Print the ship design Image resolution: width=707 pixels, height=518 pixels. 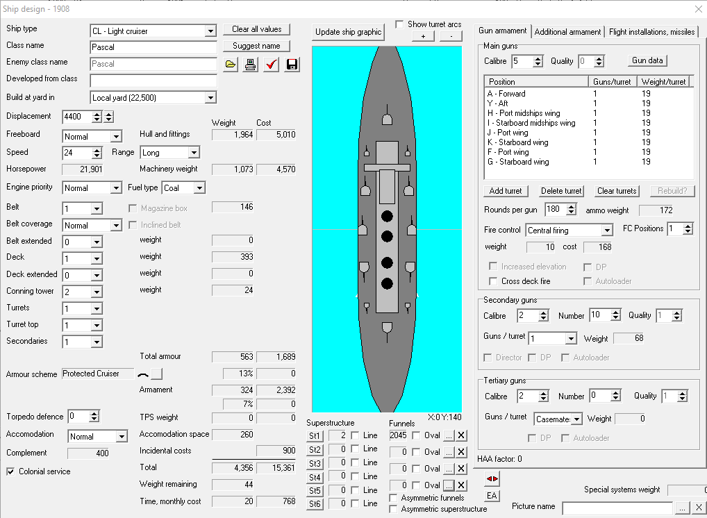point(251,65)
